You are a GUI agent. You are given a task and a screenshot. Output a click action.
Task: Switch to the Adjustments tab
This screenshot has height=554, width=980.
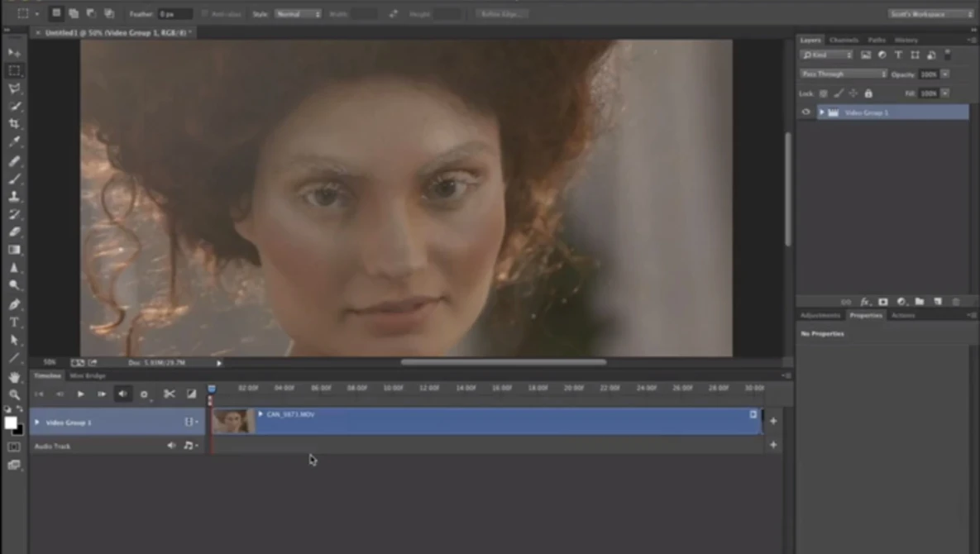[820, 315]
